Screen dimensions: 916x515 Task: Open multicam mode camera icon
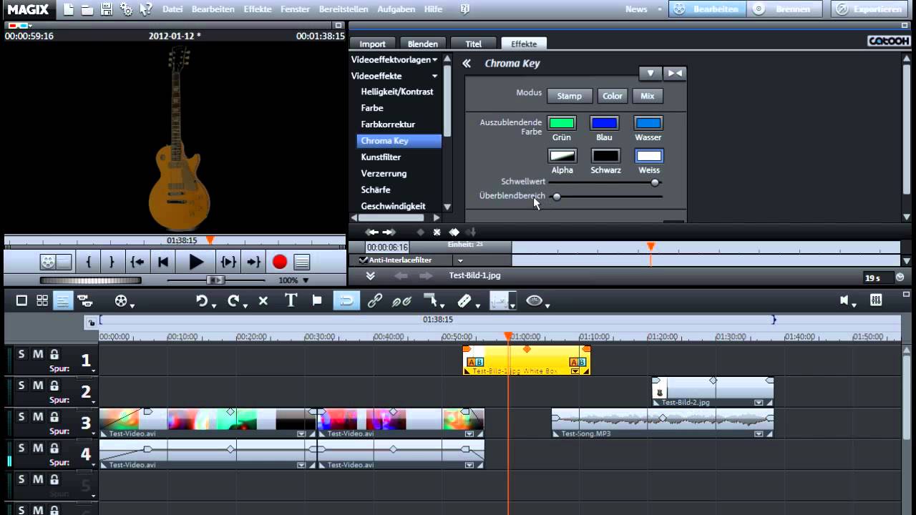[84, 301]
